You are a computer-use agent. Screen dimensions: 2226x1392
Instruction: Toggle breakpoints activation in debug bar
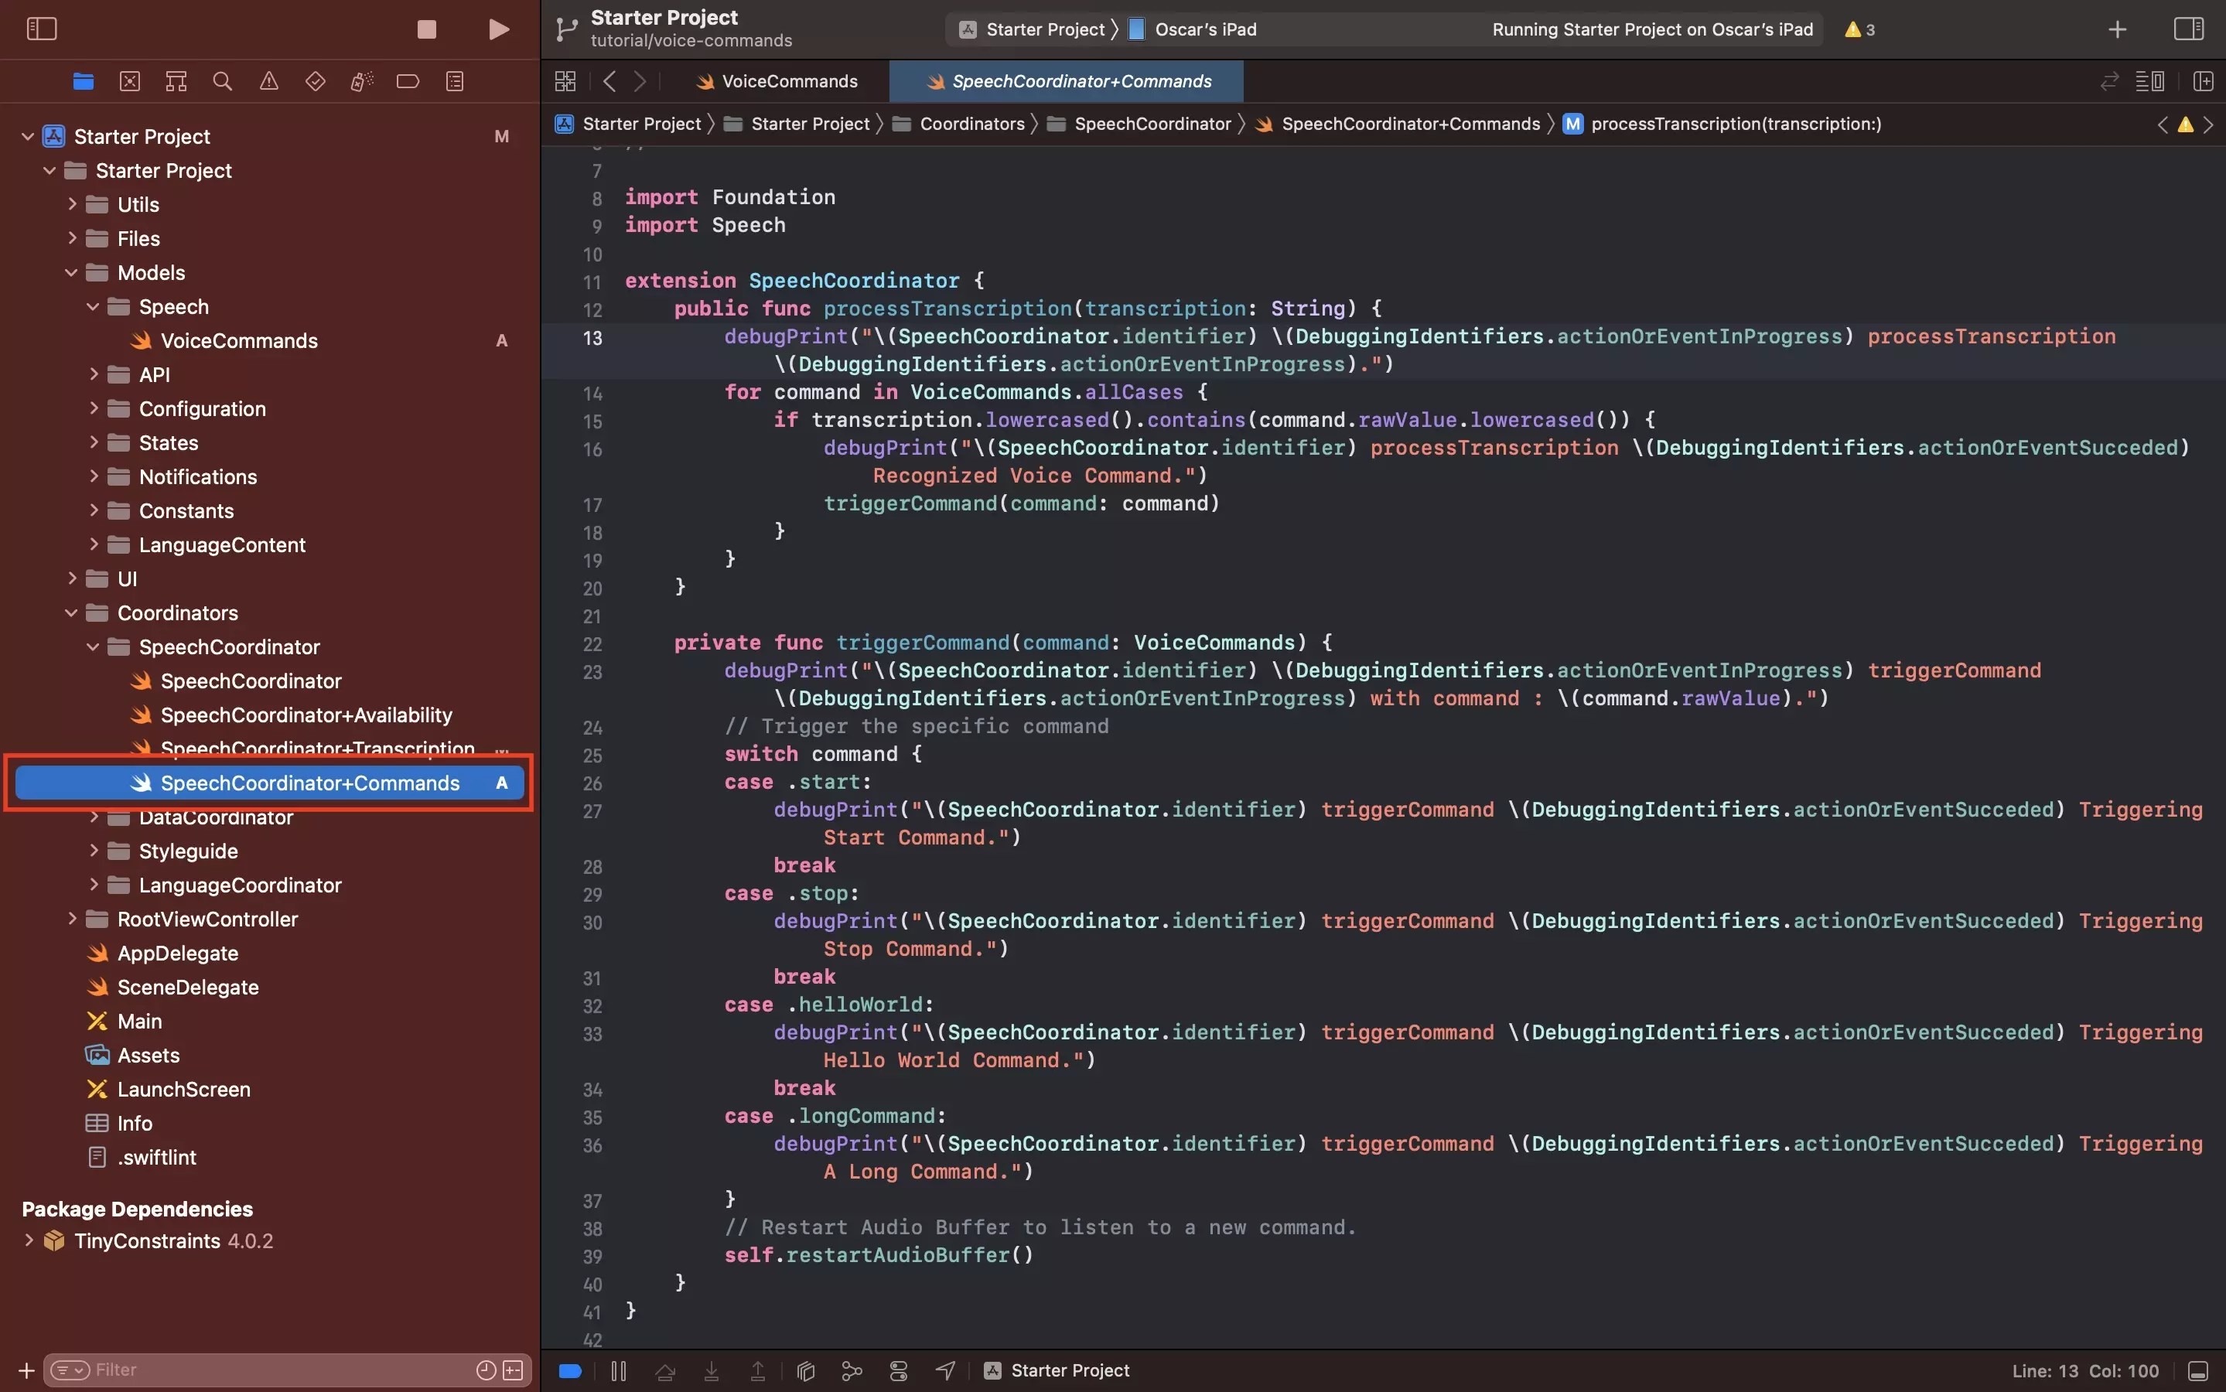[x=570, y=1371]
